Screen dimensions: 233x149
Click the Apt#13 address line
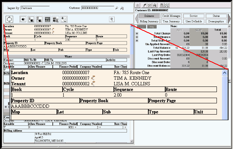[39, 137]
